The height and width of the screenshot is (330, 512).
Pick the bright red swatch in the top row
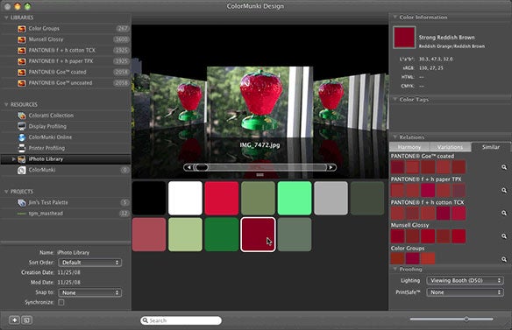(222, 198)
